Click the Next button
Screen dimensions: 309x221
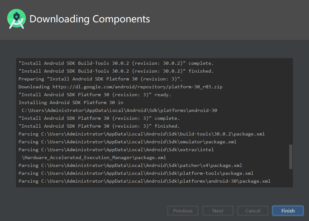[218, 211]
